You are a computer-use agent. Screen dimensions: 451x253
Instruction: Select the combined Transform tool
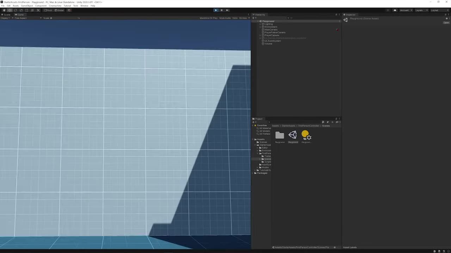pyautogui.click(x=32, y=10)
